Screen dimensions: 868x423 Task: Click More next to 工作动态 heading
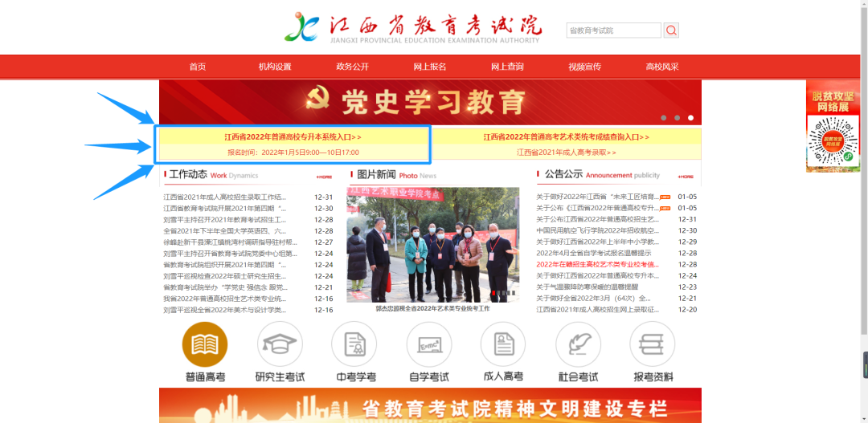point(324,176)
